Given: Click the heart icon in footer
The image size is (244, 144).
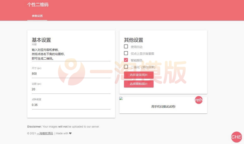Looking at the screenshot, I should 70,133.
